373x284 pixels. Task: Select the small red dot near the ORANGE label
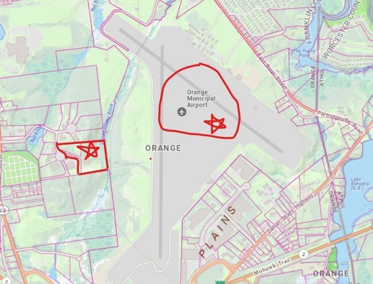tap(151, 159)
